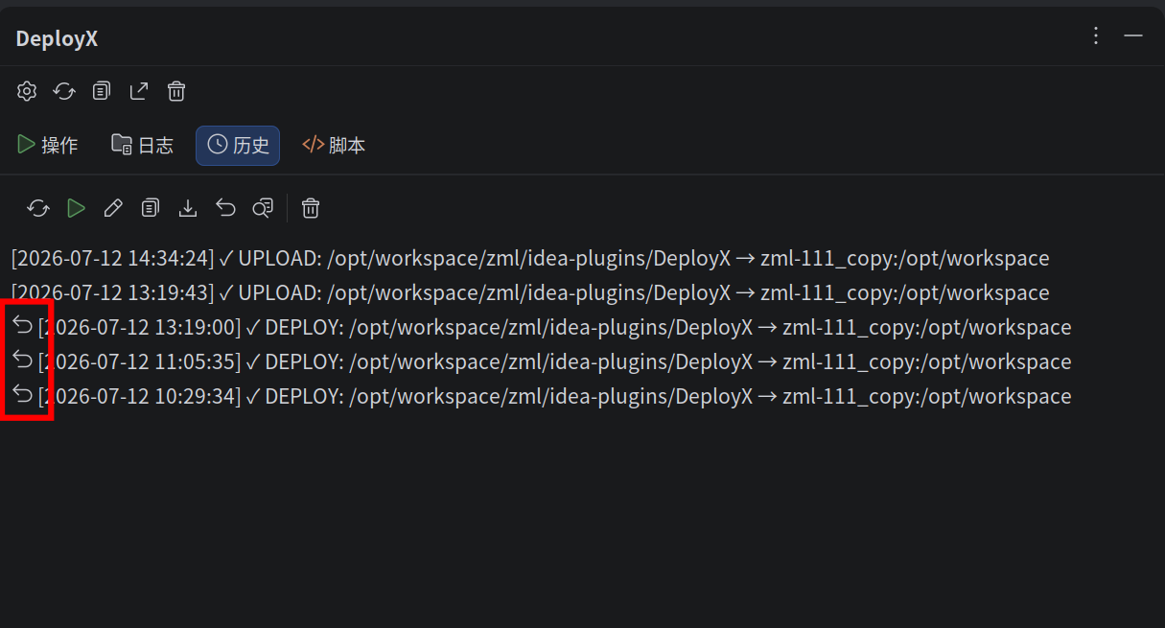Screen dimensions: 1165x628
Task: Click the rollback arrow icon in the history toolbar
Action: 225,208
